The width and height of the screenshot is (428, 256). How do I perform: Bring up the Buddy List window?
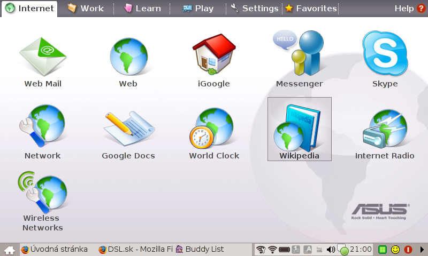(x=200, y=249)
